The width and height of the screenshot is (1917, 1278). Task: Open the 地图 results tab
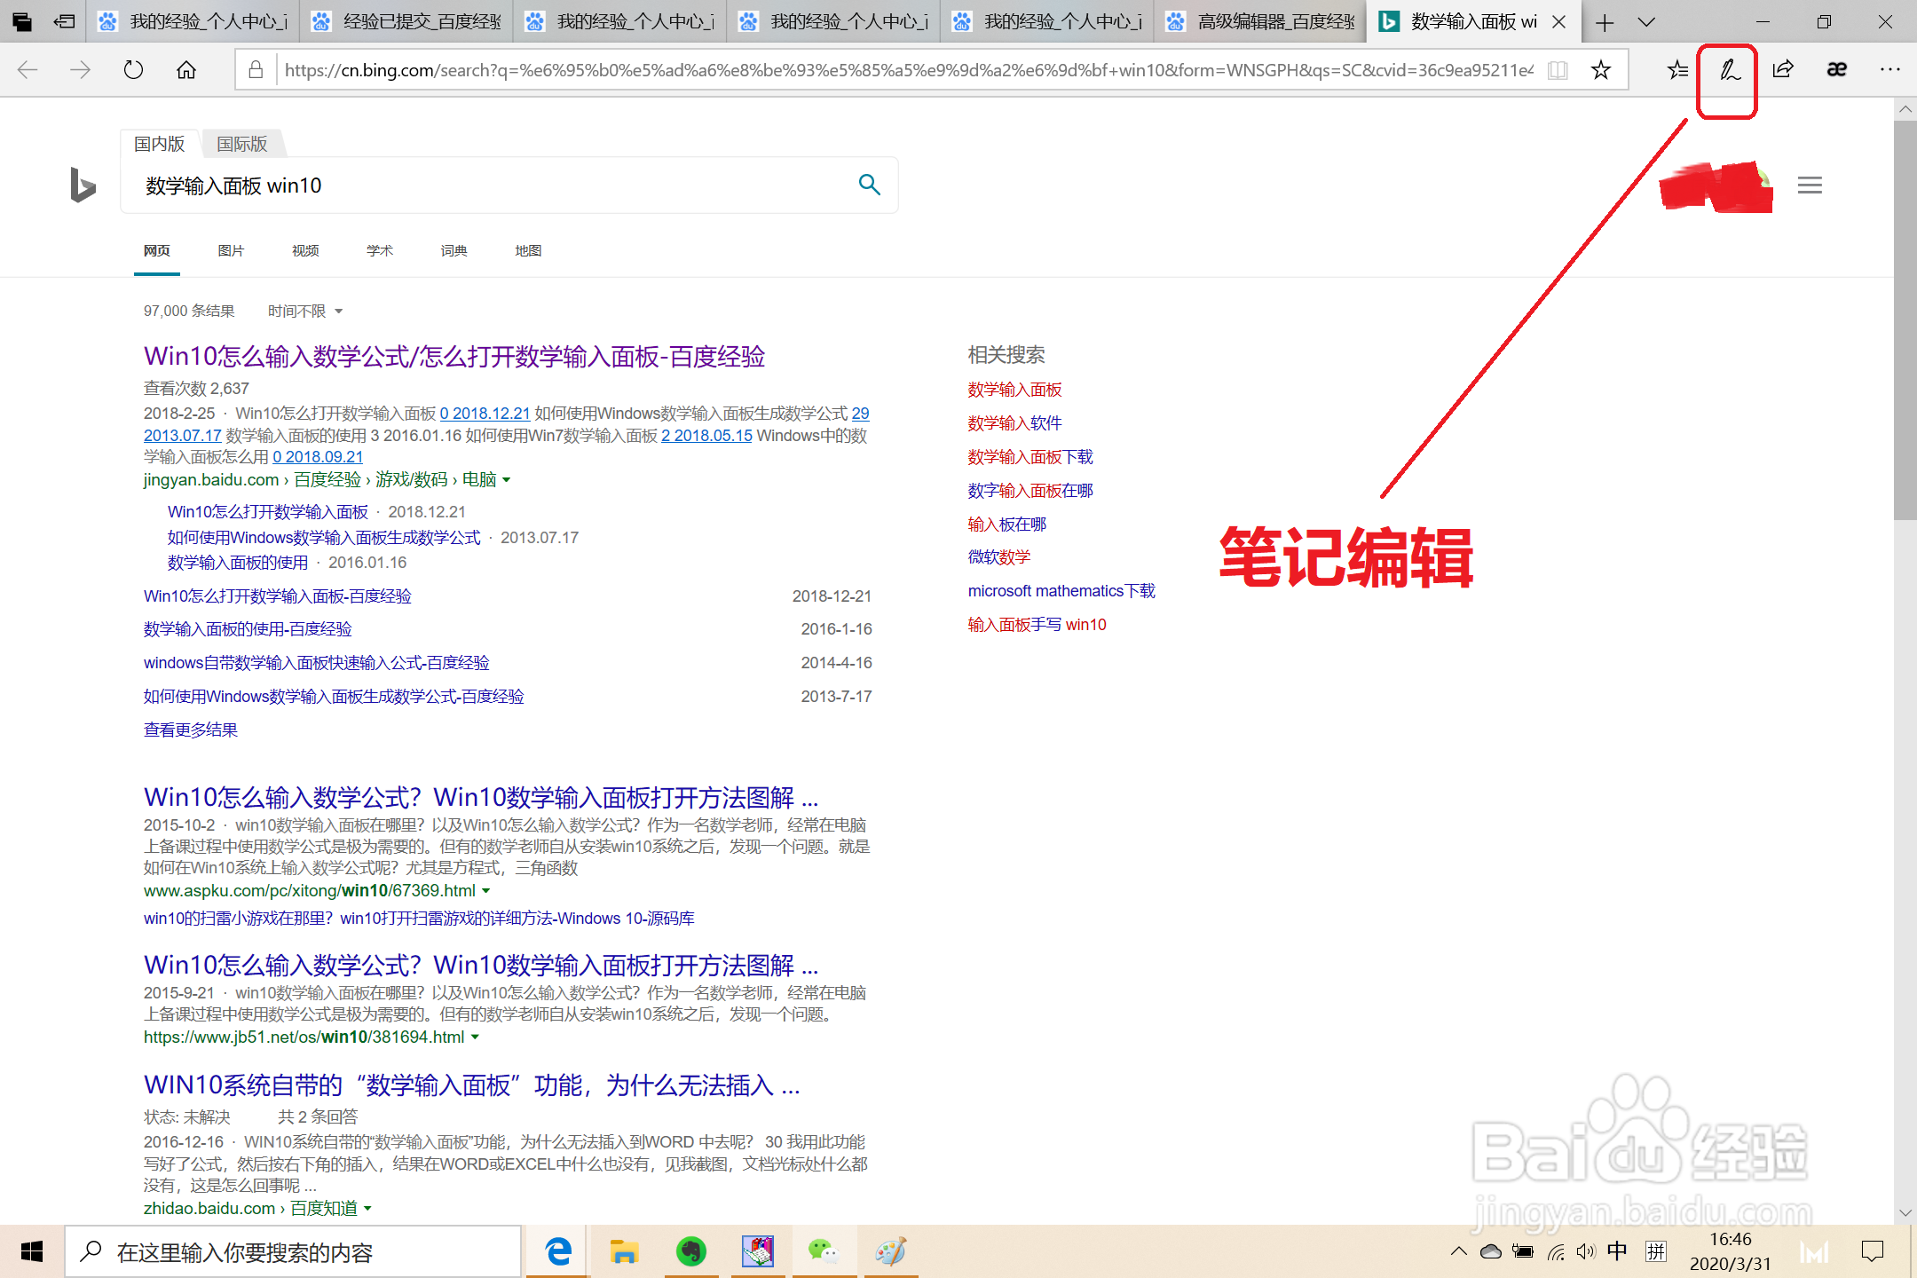pos(528,251)
